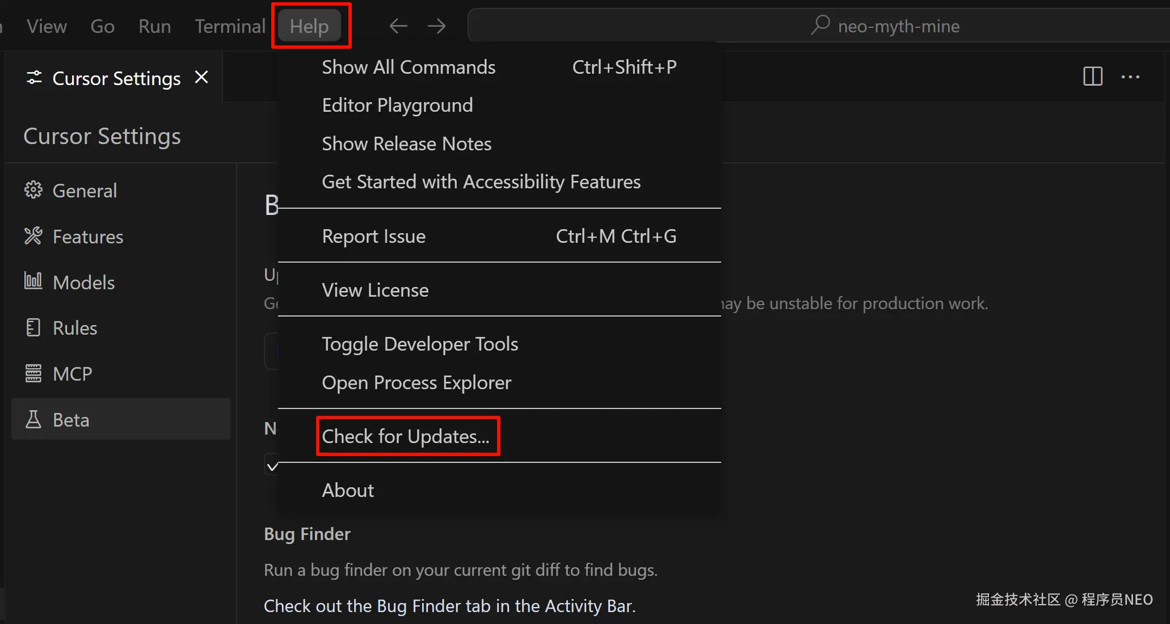This screenshot has width=1170, height=624.
Task: Open the Run menu
Action: [x=154, y=26]
